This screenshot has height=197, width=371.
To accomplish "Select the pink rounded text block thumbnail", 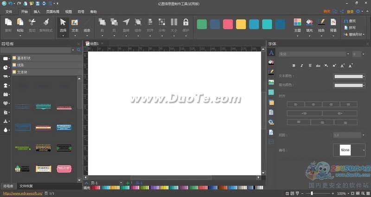I will click(x=64, y=169).
